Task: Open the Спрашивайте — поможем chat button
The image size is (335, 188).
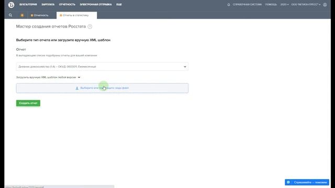Action: coord(307,182)
